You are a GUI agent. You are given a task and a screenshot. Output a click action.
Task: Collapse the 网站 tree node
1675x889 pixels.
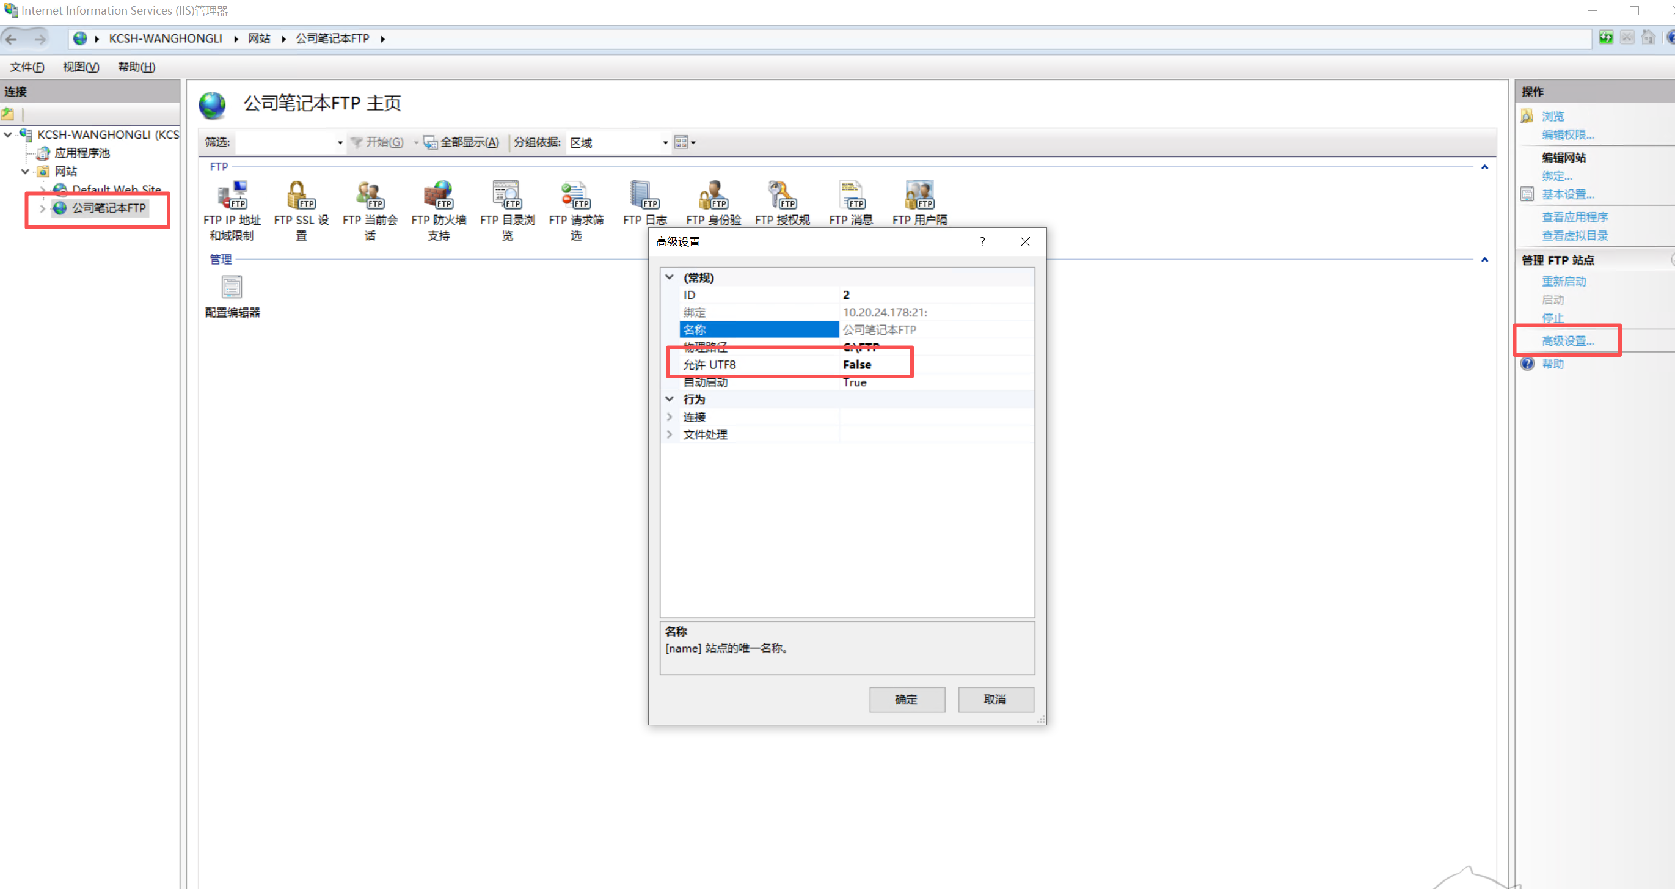[26, 171]
